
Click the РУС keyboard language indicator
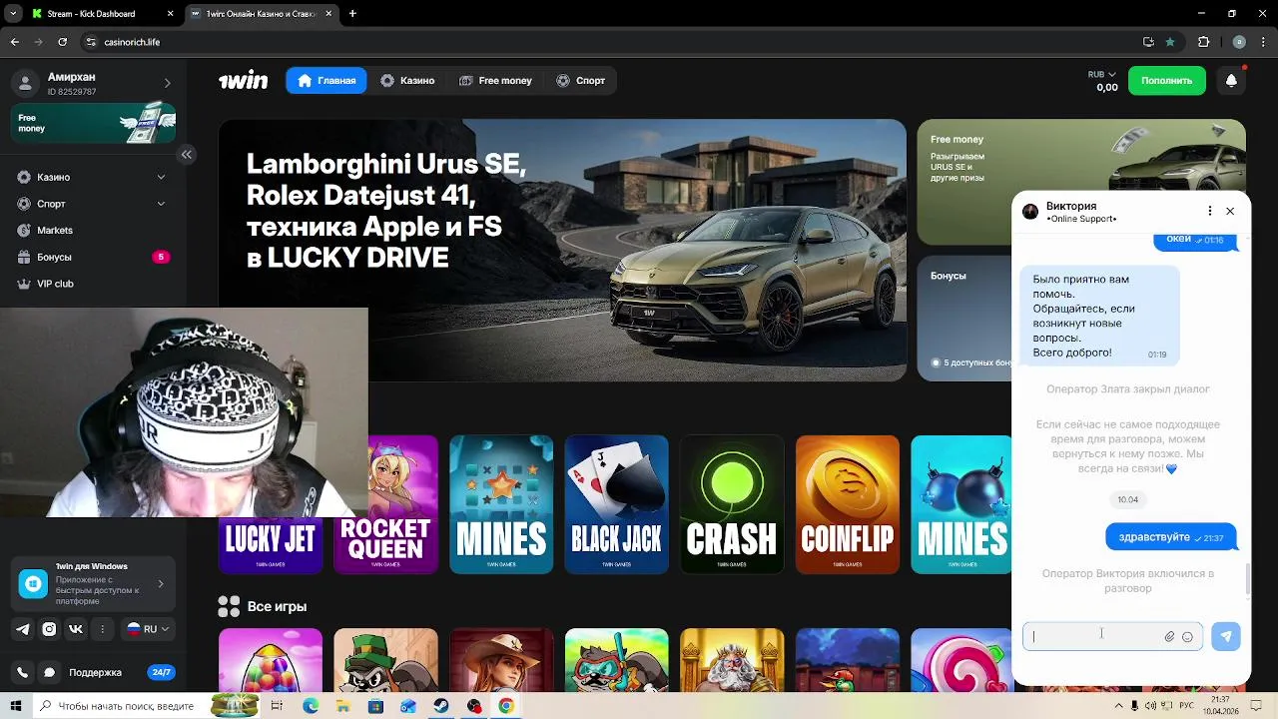tap(1186, 706)
